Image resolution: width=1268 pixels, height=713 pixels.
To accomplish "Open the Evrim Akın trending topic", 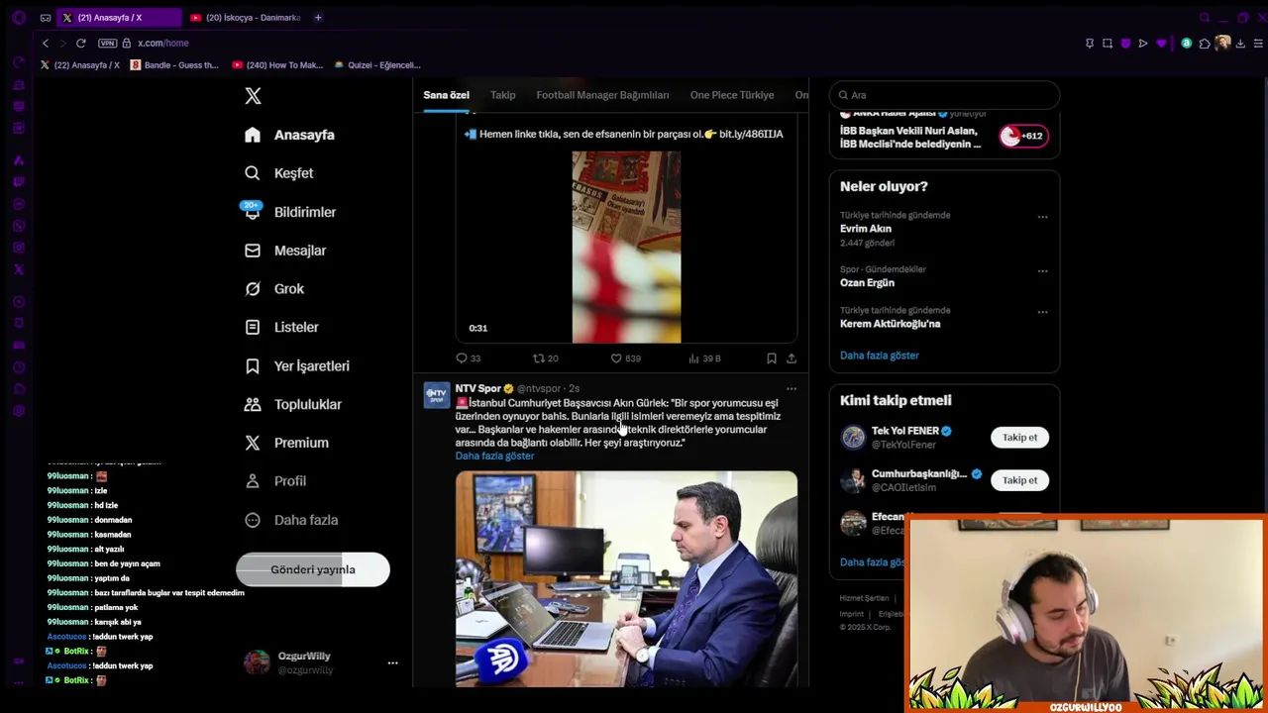I will (x=866, y=229).
